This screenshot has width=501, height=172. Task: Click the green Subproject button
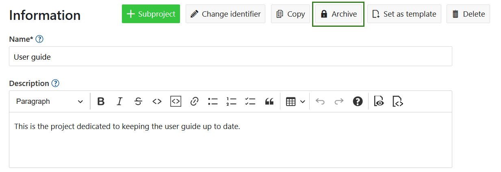point(151,14)
